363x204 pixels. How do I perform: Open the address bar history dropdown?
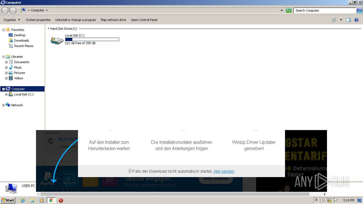[x=282, y=10]
